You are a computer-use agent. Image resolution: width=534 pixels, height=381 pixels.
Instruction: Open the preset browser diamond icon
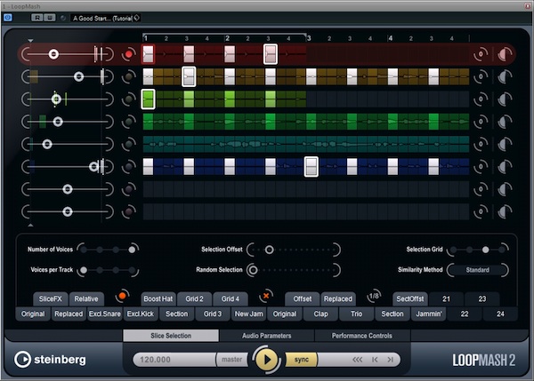coord(136,18)
